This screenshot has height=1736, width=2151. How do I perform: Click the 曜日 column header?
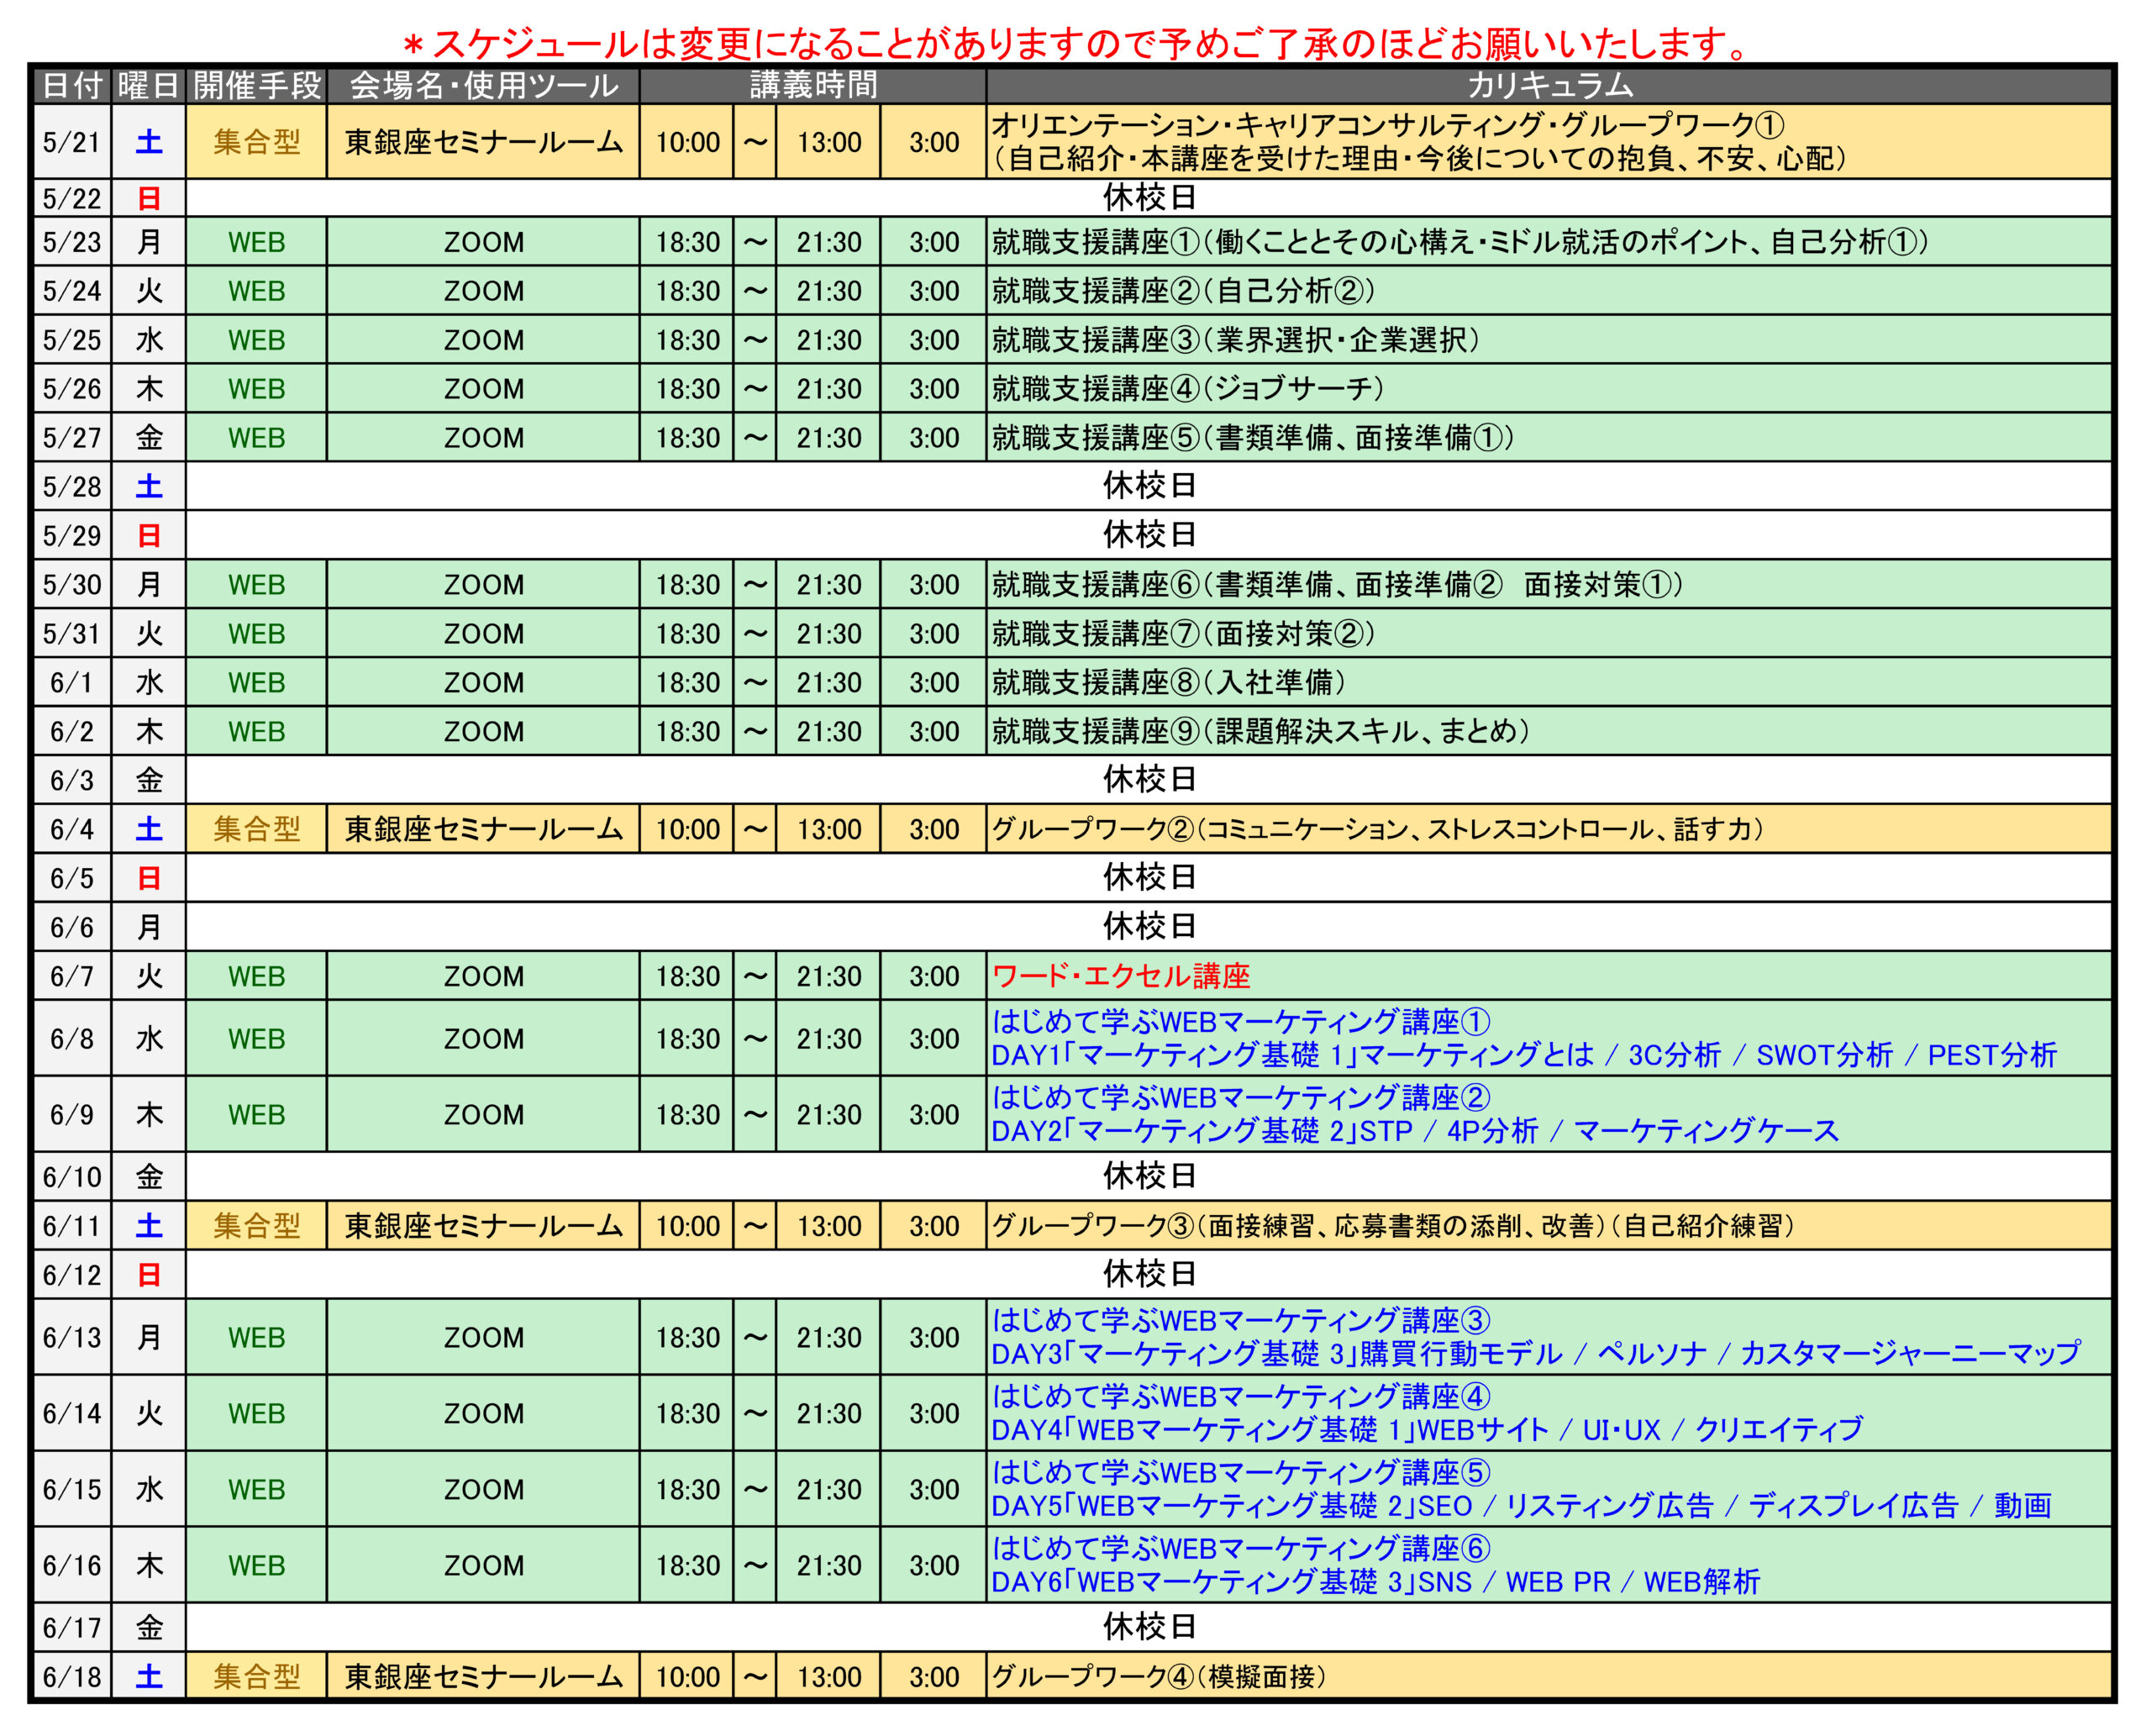pos(149,86)
